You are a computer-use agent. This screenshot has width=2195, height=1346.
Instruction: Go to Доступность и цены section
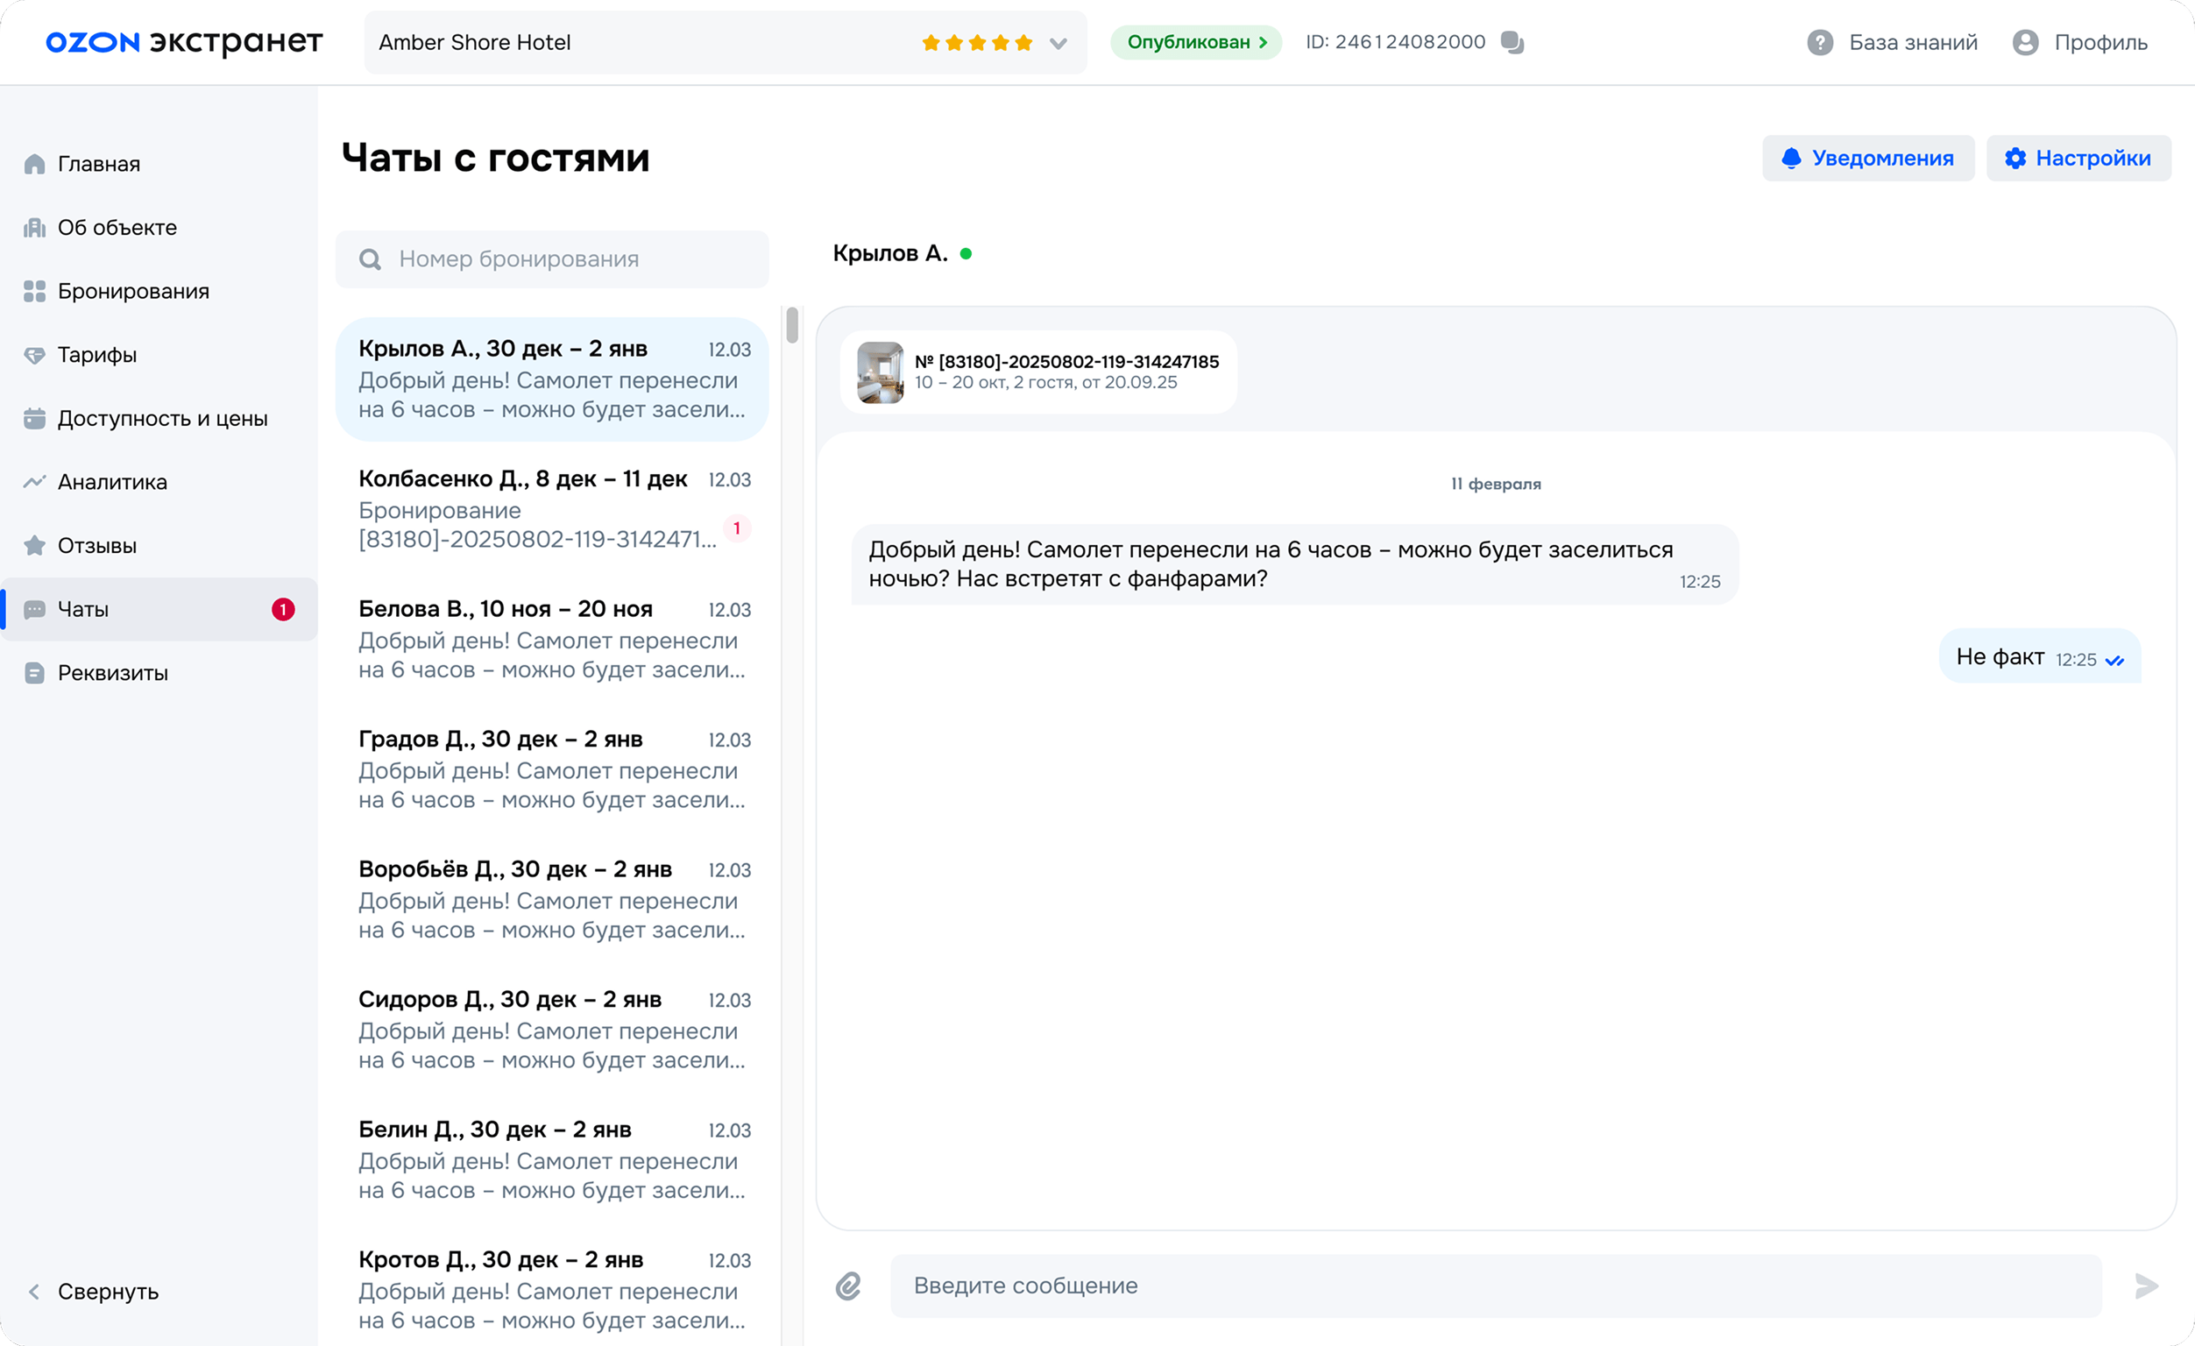coord(162,418)
